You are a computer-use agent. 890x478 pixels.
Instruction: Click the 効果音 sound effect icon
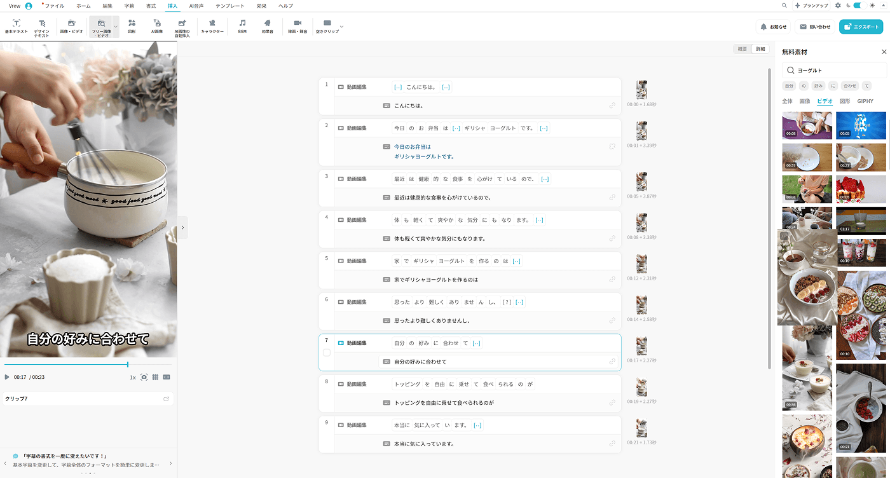tap(267, 26)
